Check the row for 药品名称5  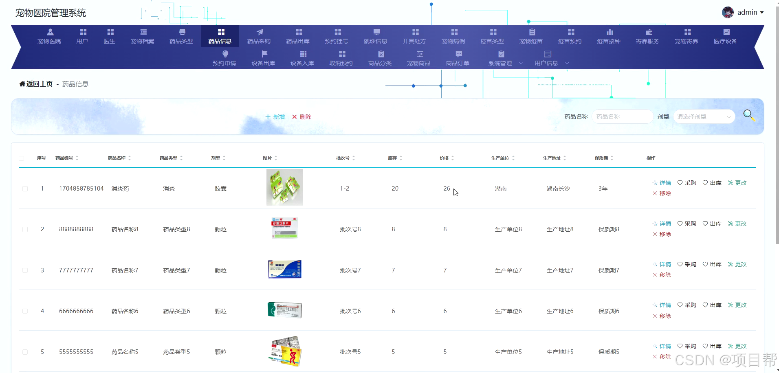pyautogui.click(x=25, y=352)
